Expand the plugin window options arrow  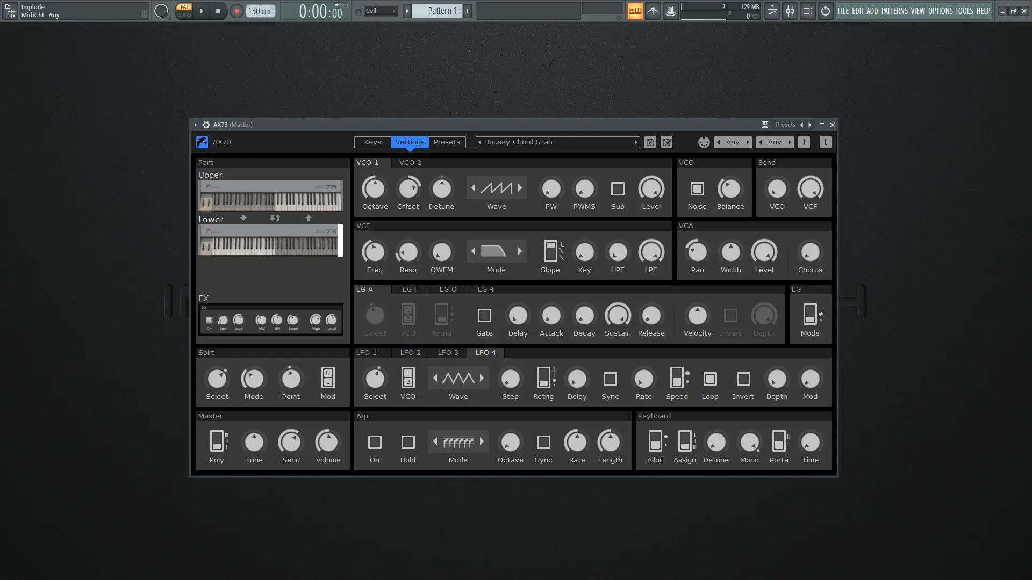(x=196, y=125)
